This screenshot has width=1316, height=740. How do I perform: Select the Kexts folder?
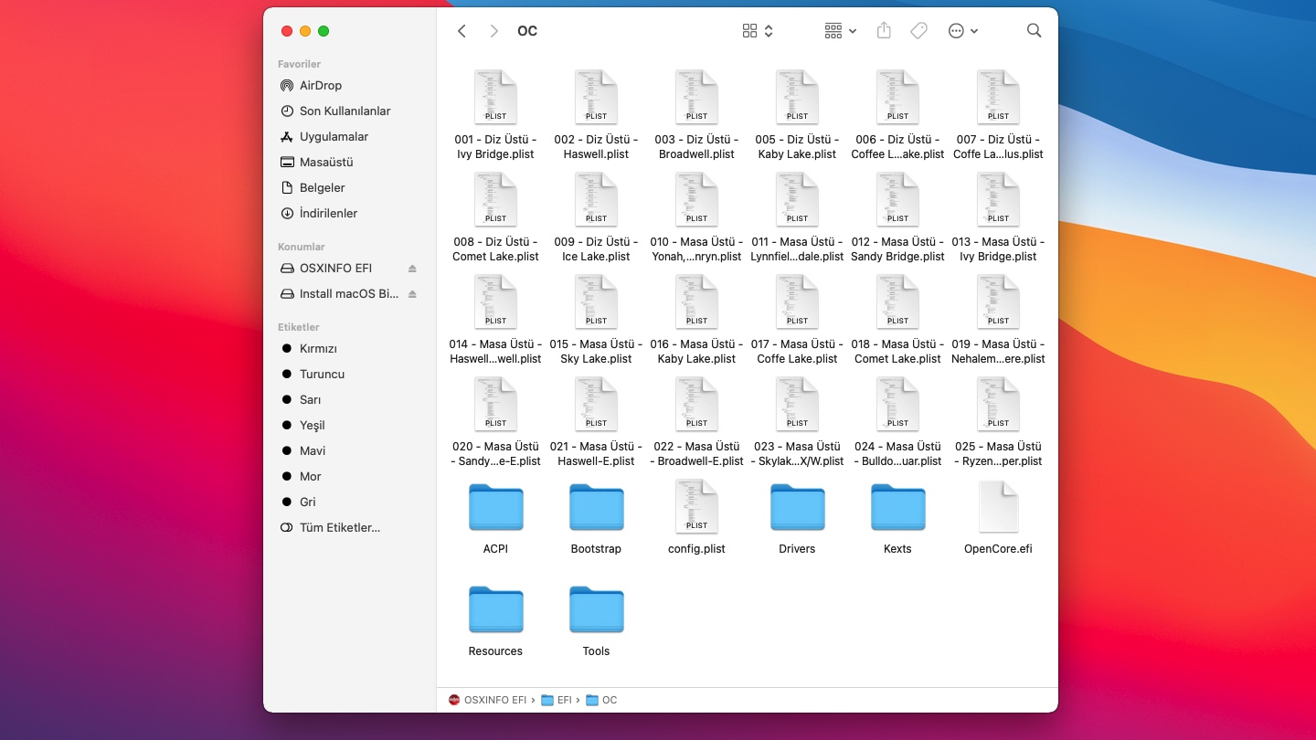click(897, 518)
